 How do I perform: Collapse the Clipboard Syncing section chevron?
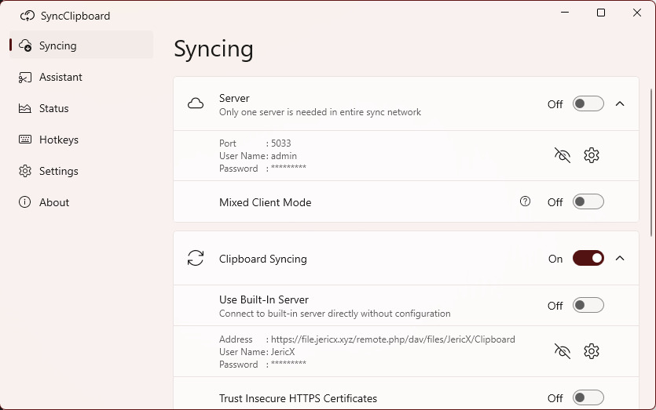[x=620, y=258]
